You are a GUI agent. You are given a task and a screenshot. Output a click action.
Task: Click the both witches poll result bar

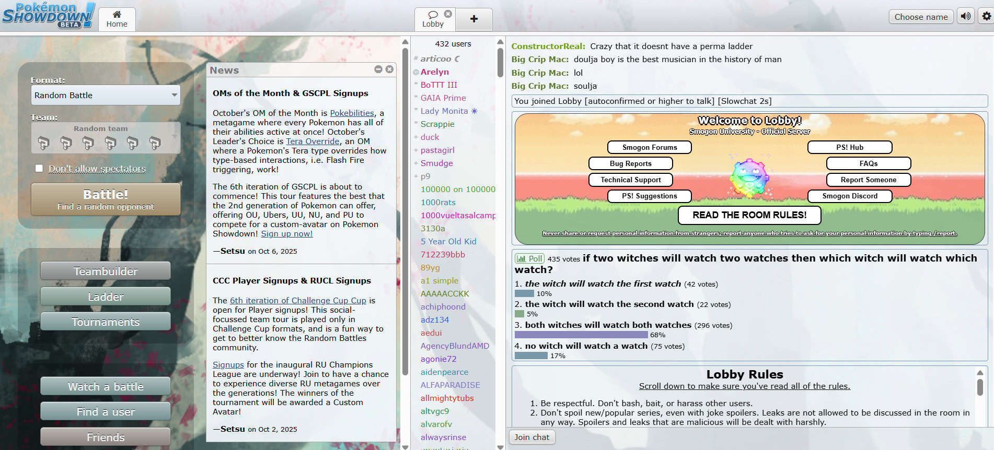(581, 335)
